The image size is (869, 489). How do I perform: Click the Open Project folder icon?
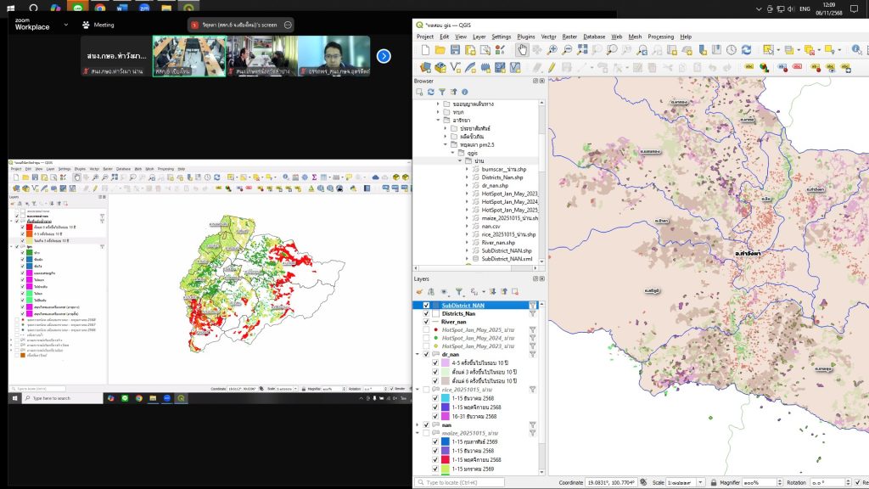(440, 50)
